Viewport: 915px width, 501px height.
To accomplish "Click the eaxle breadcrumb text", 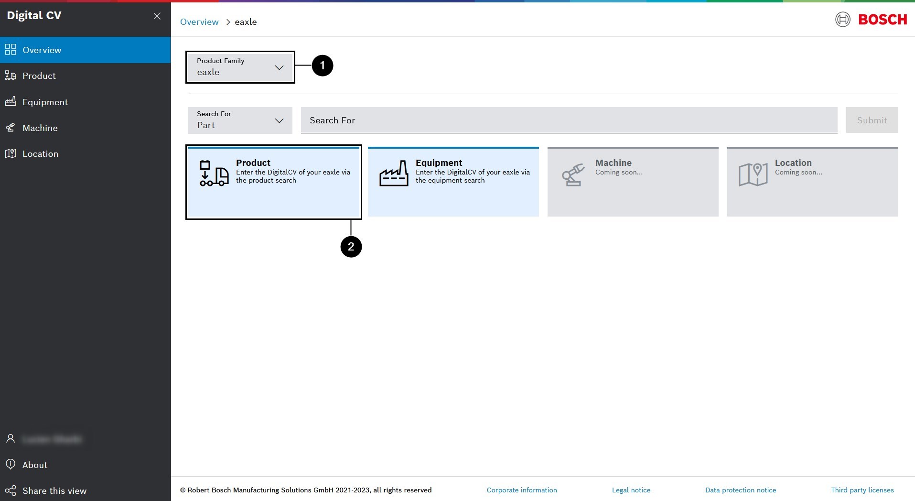I will click(x=246, y=22).
